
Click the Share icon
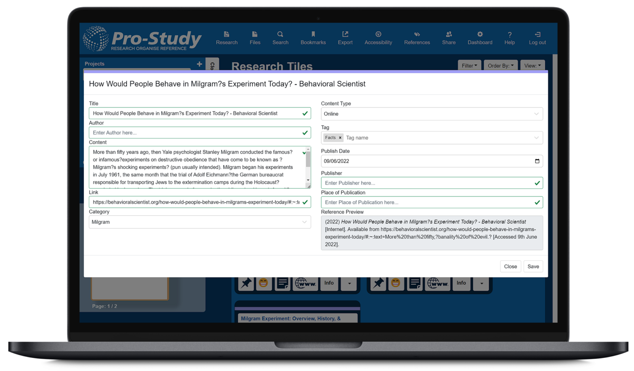point(449,38)
